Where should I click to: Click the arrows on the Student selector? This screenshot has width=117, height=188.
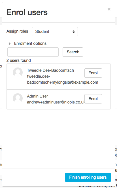tap(74, 32)
